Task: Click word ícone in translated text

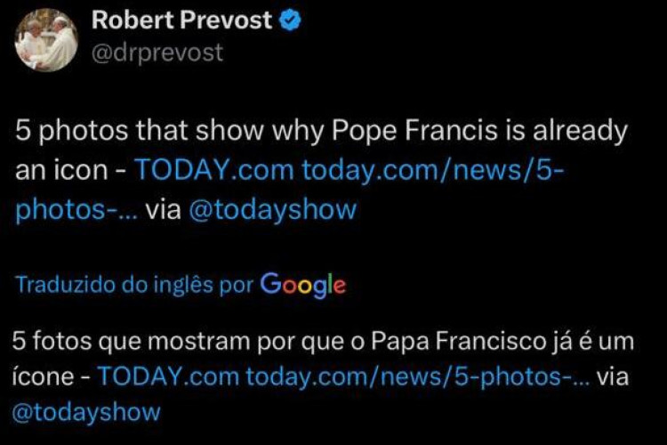Action: click(43, 376)
